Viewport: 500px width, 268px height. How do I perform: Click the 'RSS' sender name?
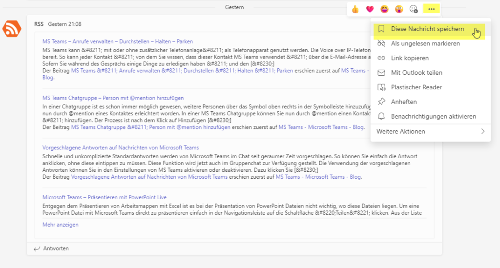coord(39,24)
